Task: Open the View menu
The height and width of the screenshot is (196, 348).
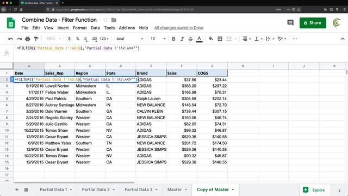Action: pos(48,28)
